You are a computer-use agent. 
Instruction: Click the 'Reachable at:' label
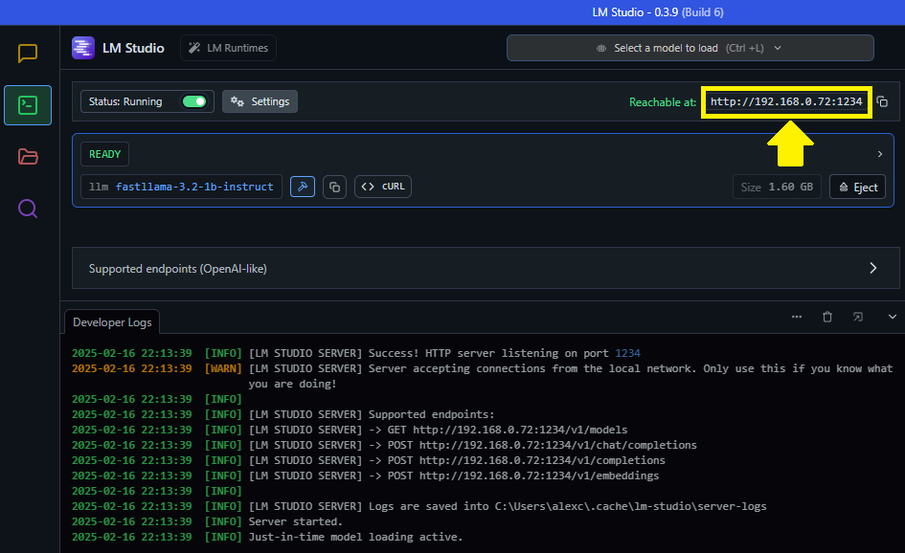[x=663, y=102]
